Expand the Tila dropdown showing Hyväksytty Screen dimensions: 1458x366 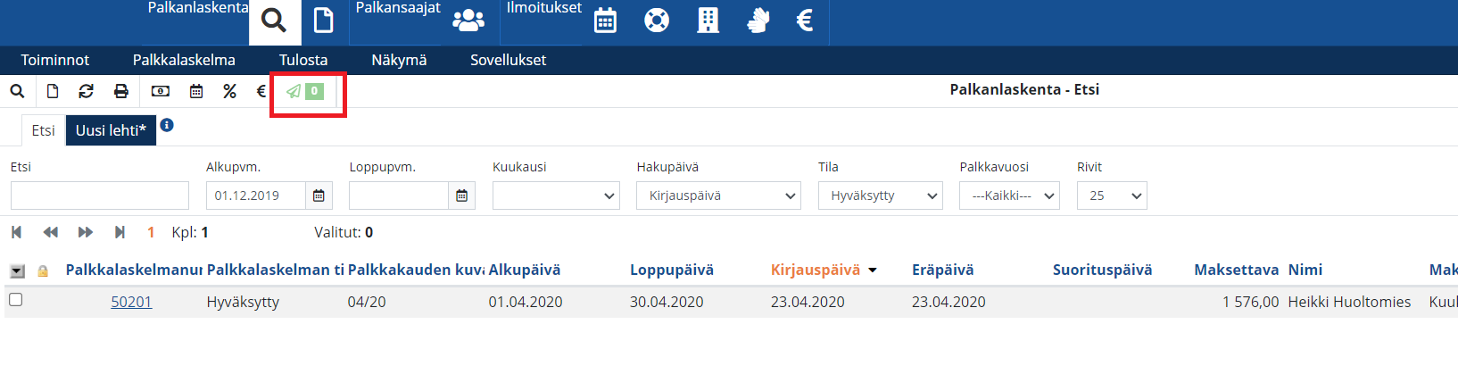pyautogui.click(x=880, y=195)
